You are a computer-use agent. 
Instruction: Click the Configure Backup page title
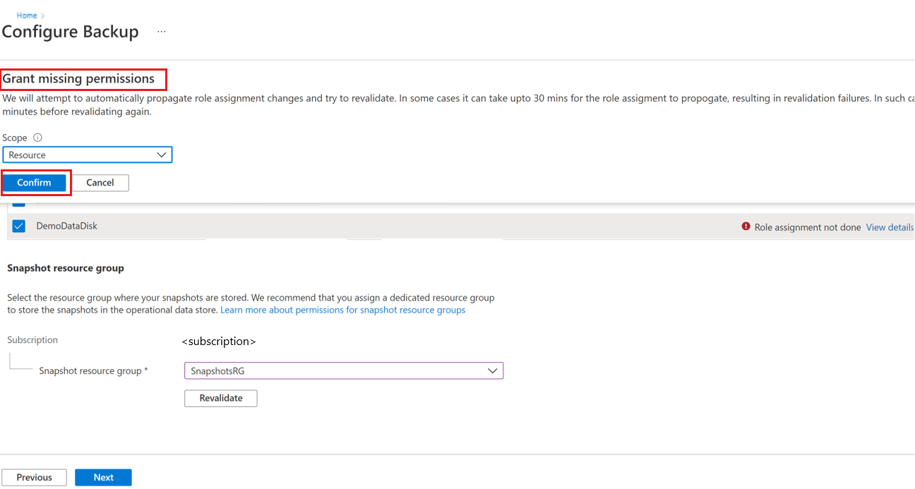(x=71, y=32)
